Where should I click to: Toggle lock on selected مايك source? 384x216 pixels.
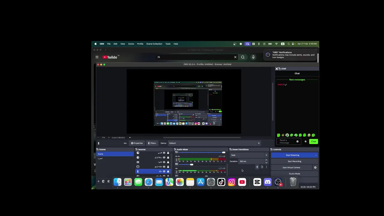(168, 171)
